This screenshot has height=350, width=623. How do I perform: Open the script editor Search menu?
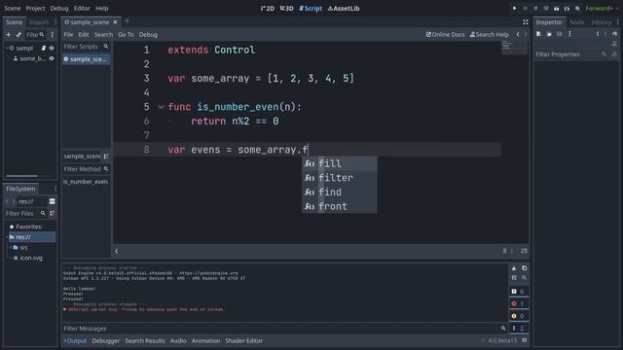[103, 35]
